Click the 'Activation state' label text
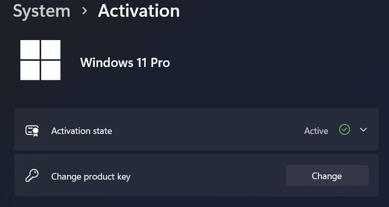 [81, 131]
